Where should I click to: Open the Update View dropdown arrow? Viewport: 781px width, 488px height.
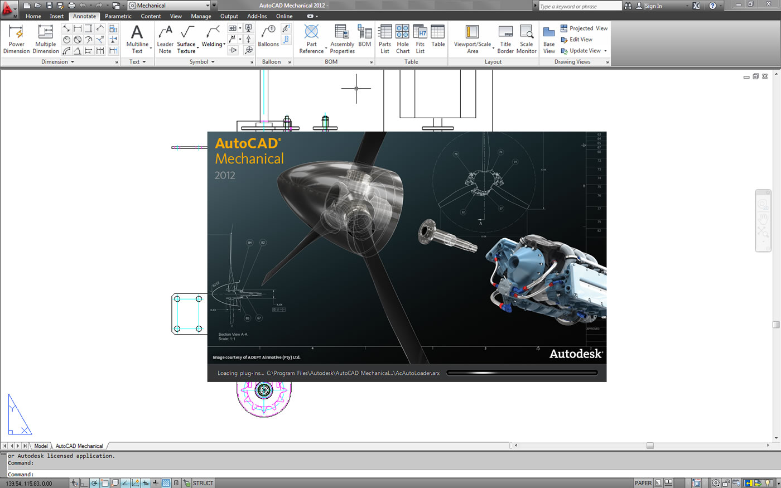point(605,51)
